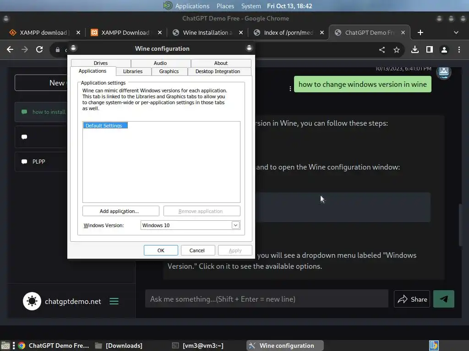Expand the Windows Version dropdown

[x=235, y=225]
